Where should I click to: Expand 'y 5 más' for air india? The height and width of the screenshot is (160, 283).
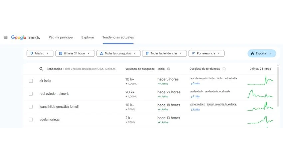pos(195,83)
